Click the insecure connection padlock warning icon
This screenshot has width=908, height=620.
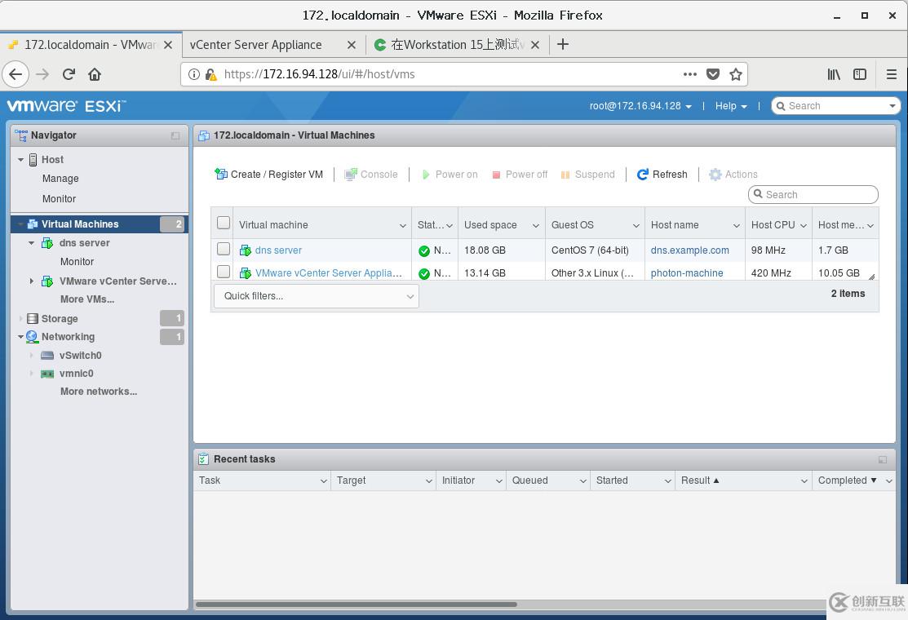point(210,74)
